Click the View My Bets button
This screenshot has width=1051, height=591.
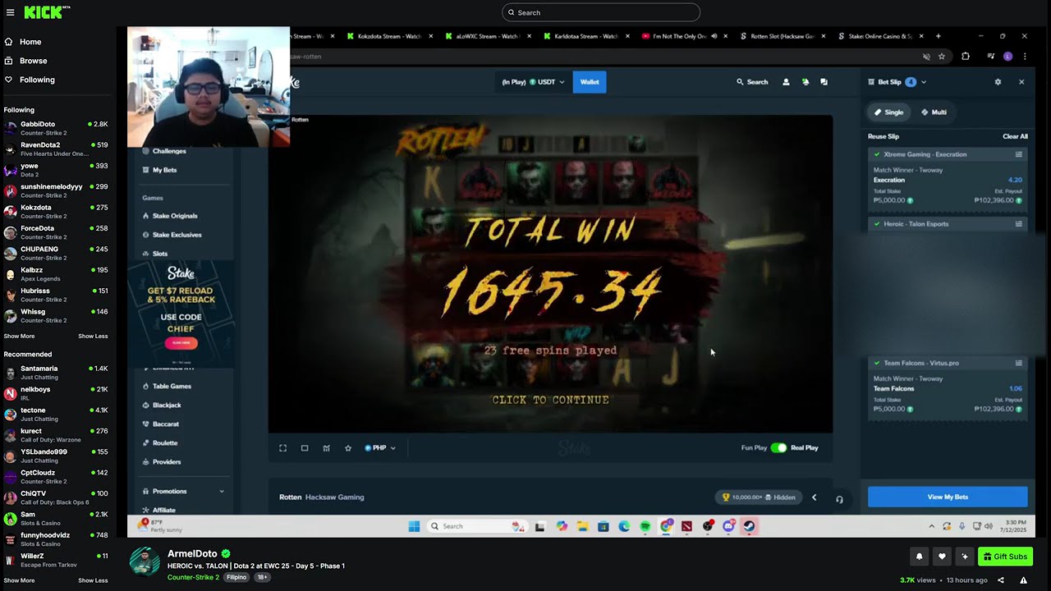coord(948,497)
